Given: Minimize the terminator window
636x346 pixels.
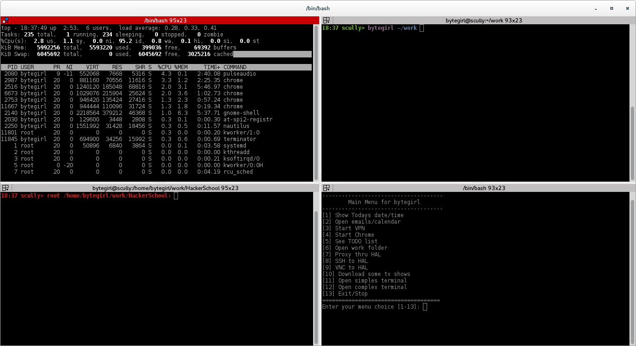Looking at the screenshot, I should (596, 8).
